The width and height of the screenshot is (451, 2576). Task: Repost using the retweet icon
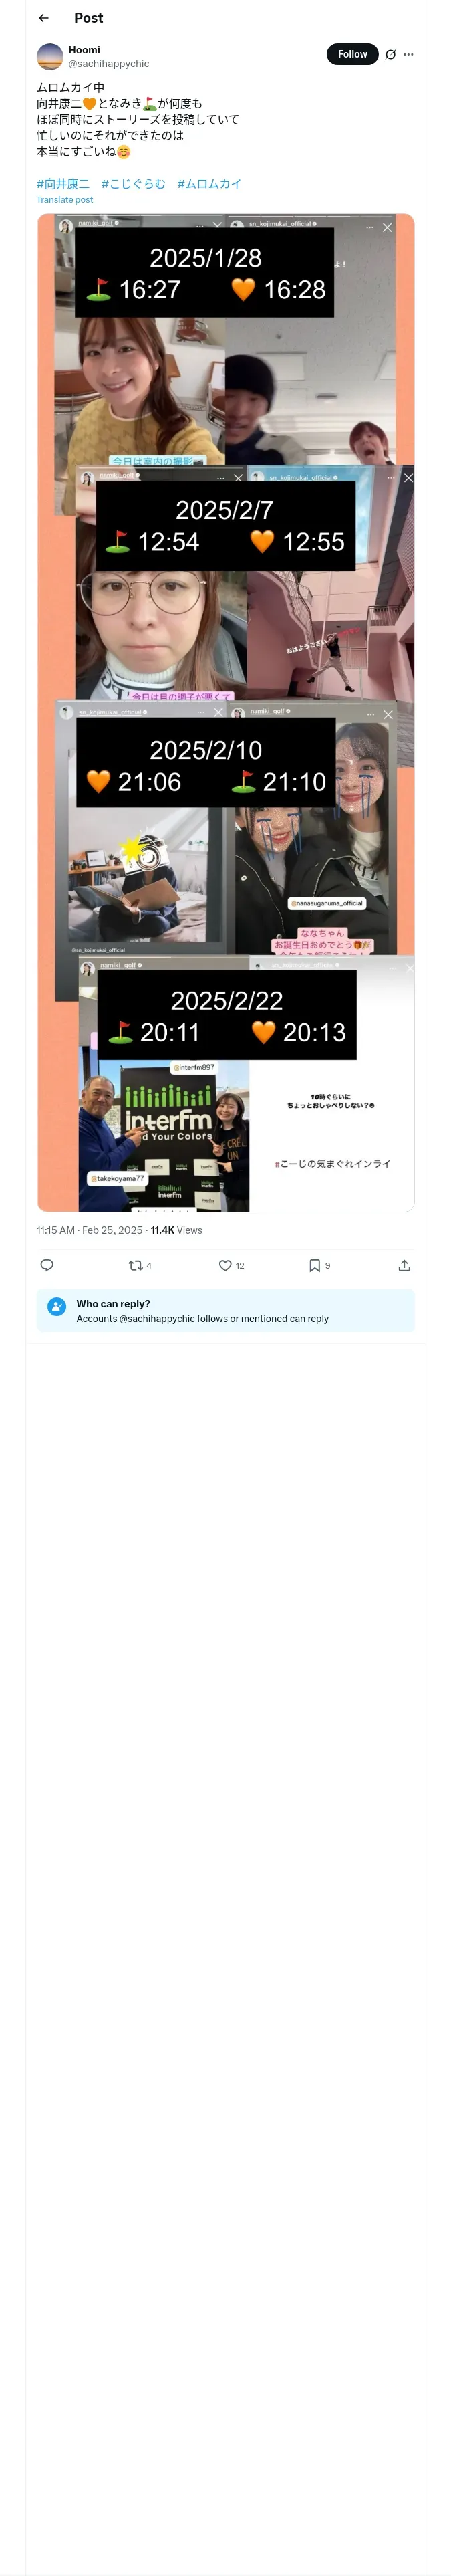tap(135, 1265)
